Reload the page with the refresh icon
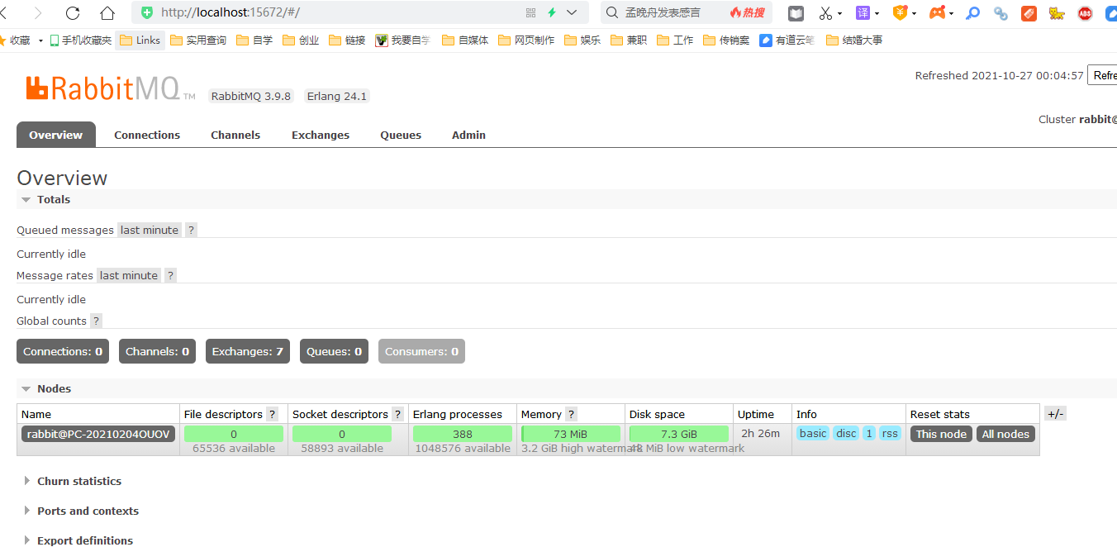This screenshot has width=1117, height=547. (73, 12)
